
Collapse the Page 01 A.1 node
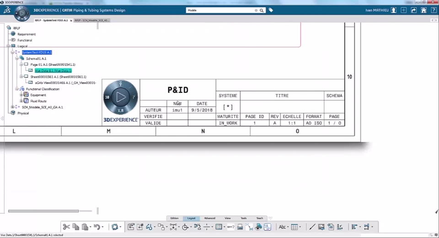[x=21, y=65]
